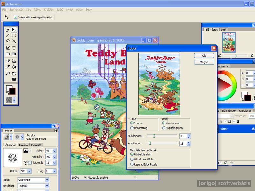Select the Hand pan tool

coord(14,74)
